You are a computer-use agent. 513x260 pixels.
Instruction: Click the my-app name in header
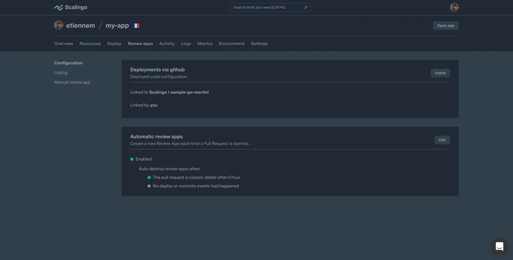[x=117, y=25]
